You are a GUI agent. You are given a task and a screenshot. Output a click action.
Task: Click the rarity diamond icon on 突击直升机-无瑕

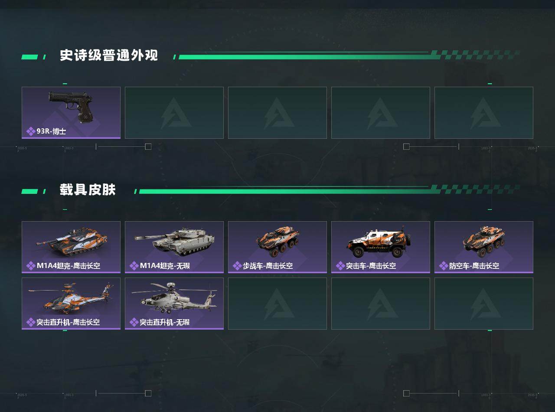point(134,322)
